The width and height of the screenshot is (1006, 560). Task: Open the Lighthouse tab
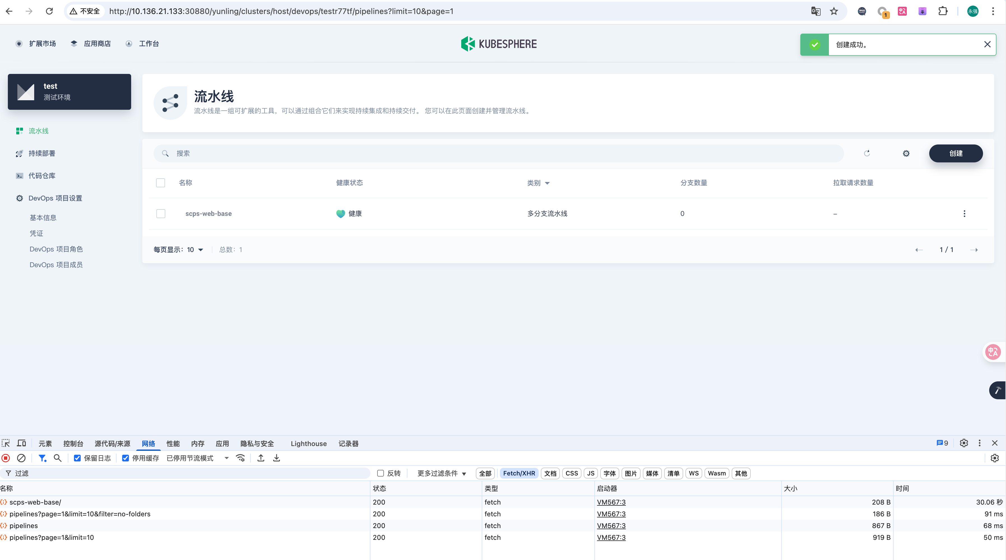click(309, 444)
